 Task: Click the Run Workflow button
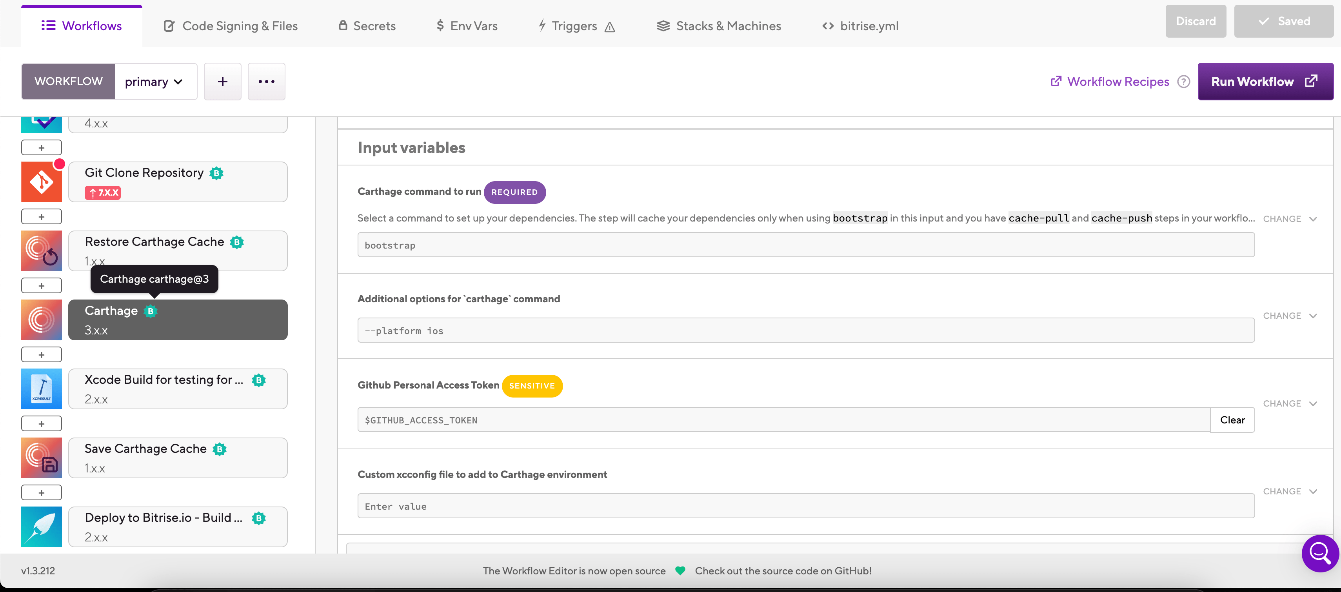point(1265,82)
